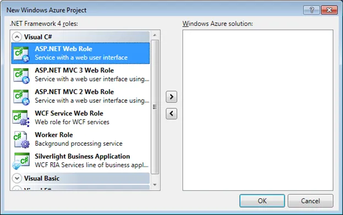This screenshot has width=343, height=215.
Task: Click the ASP.NET Web Role C# icon
Action: pos(21,54)
